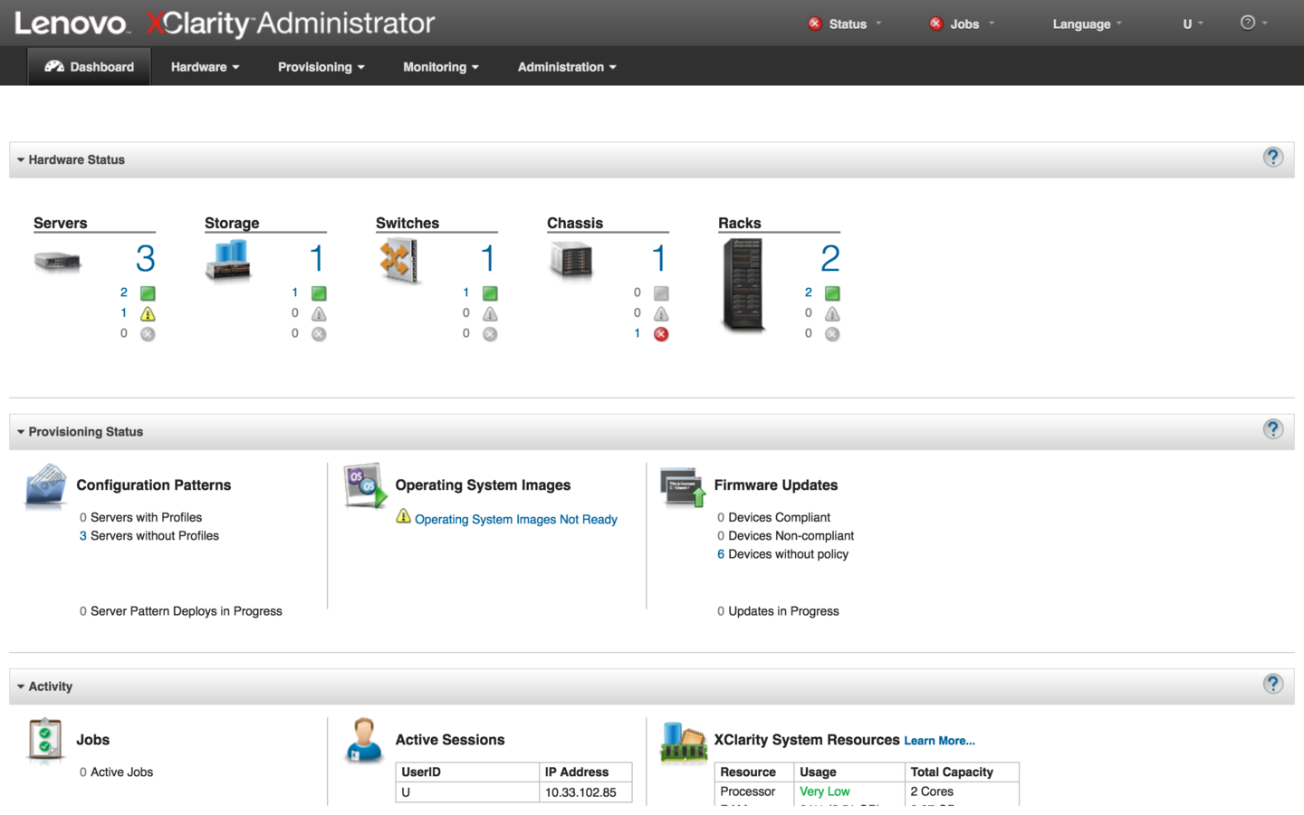Open the Status dropdown in header
Screen dimensions: 1304x815
[845, 24]
